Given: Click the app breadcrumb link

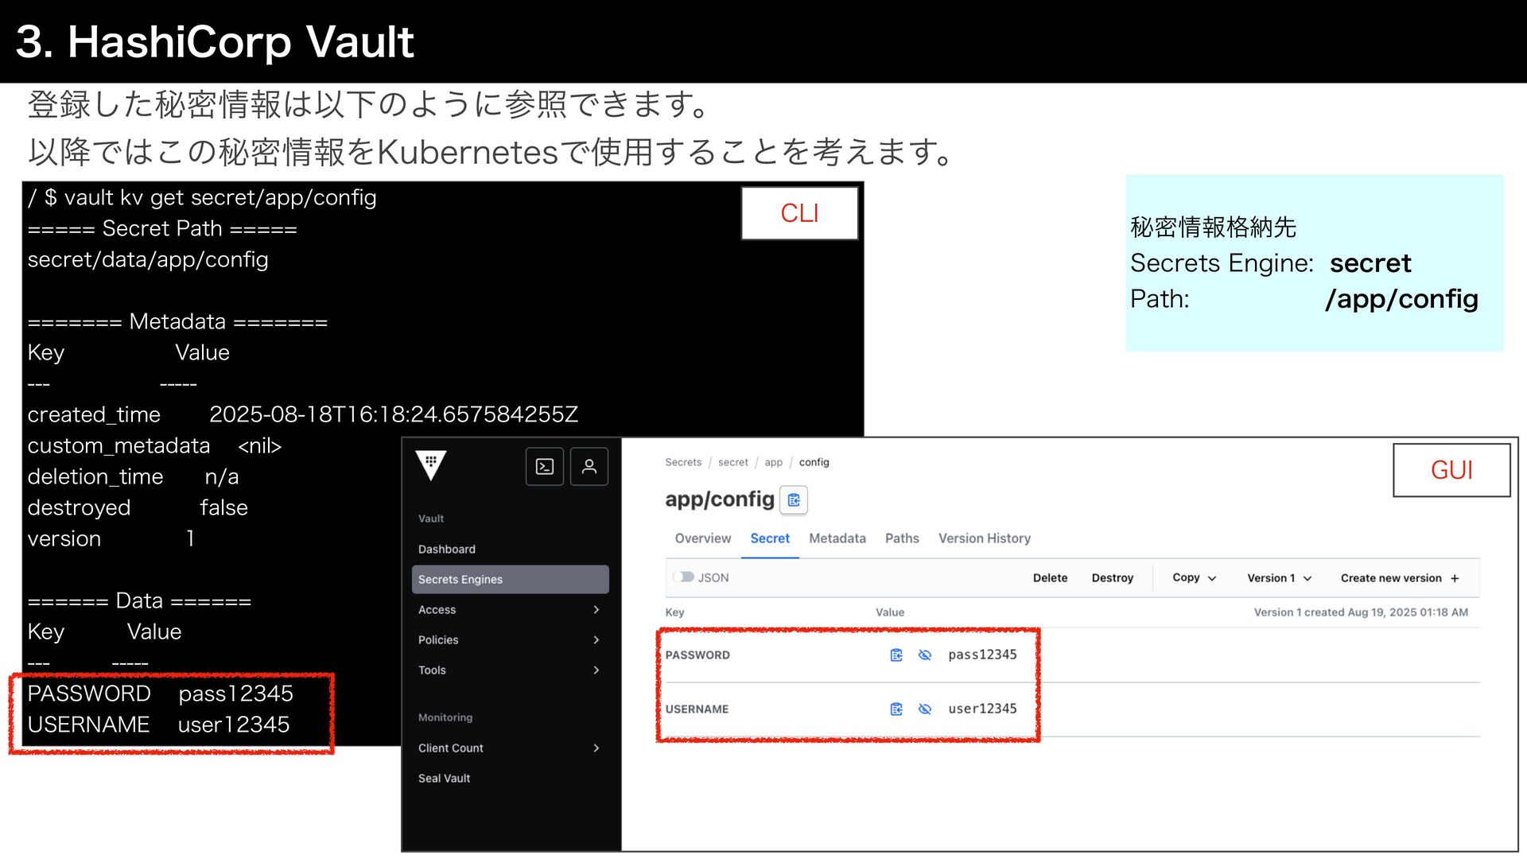Looking at the screenshot, I should point(773,462).
